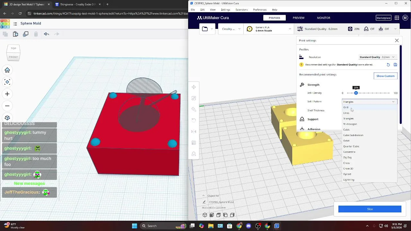The height and width of the screenshot is (231, 411).
Task: Click Windows Start button
Action: pos(134,226)
